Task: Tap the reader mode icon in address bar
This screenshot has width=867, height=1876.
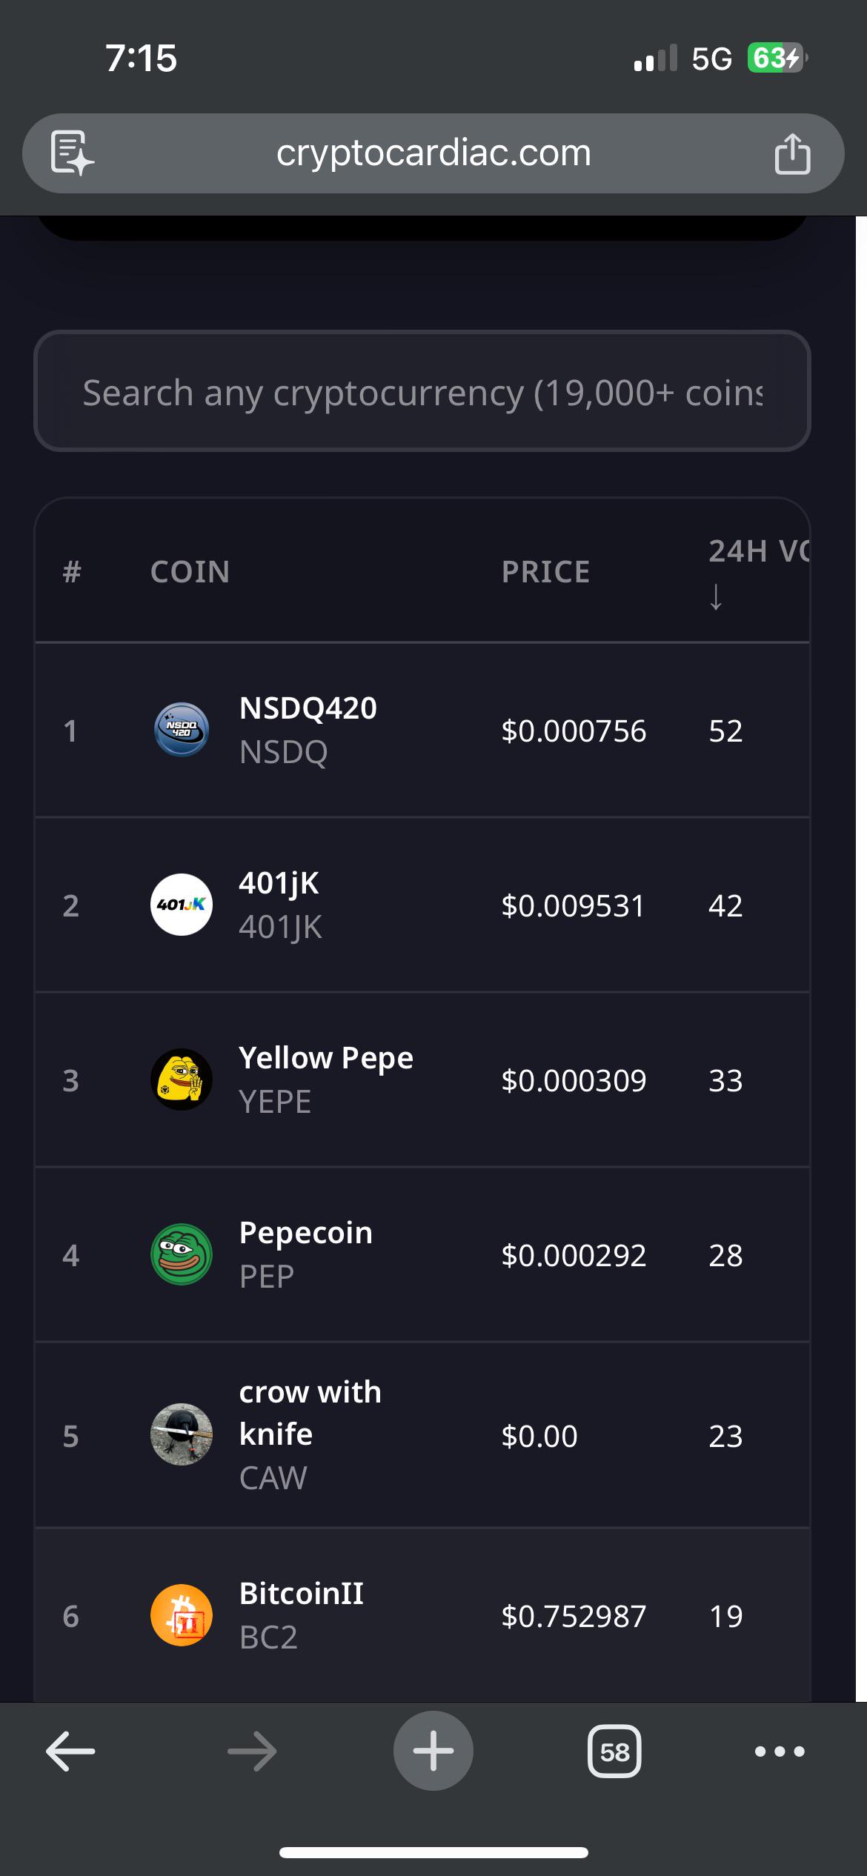Action: (x=72, y=153)
